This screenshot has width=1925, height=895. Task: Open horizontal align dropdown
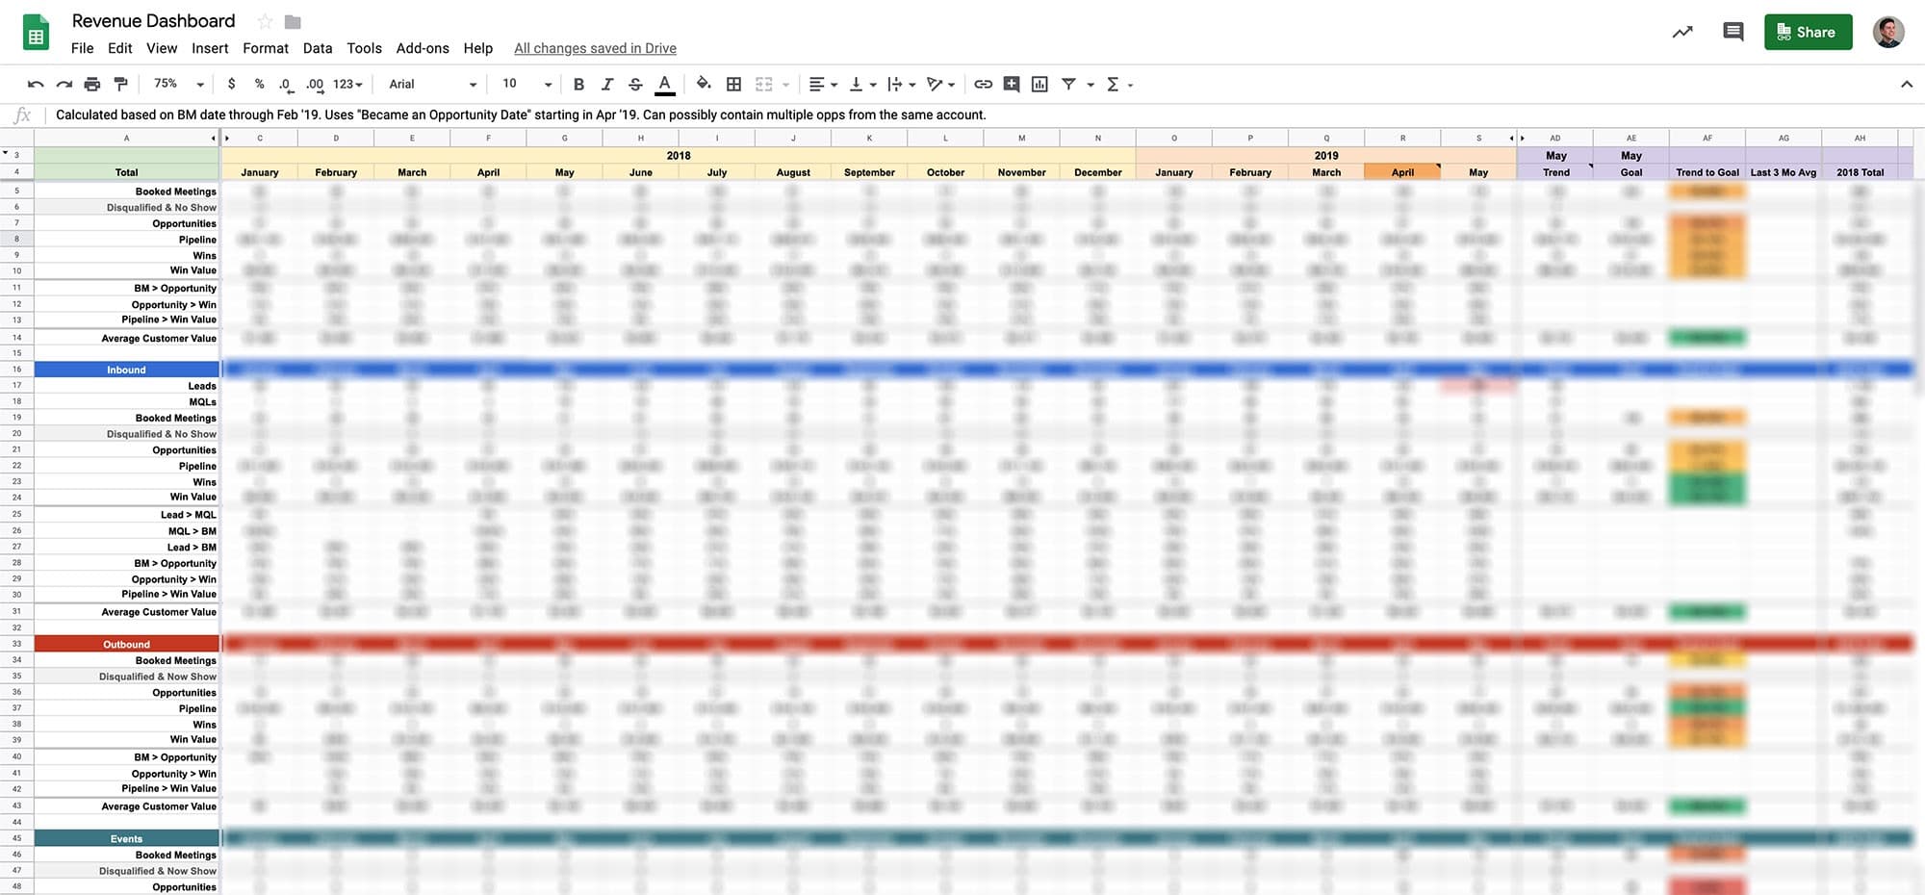coord(823,85)
